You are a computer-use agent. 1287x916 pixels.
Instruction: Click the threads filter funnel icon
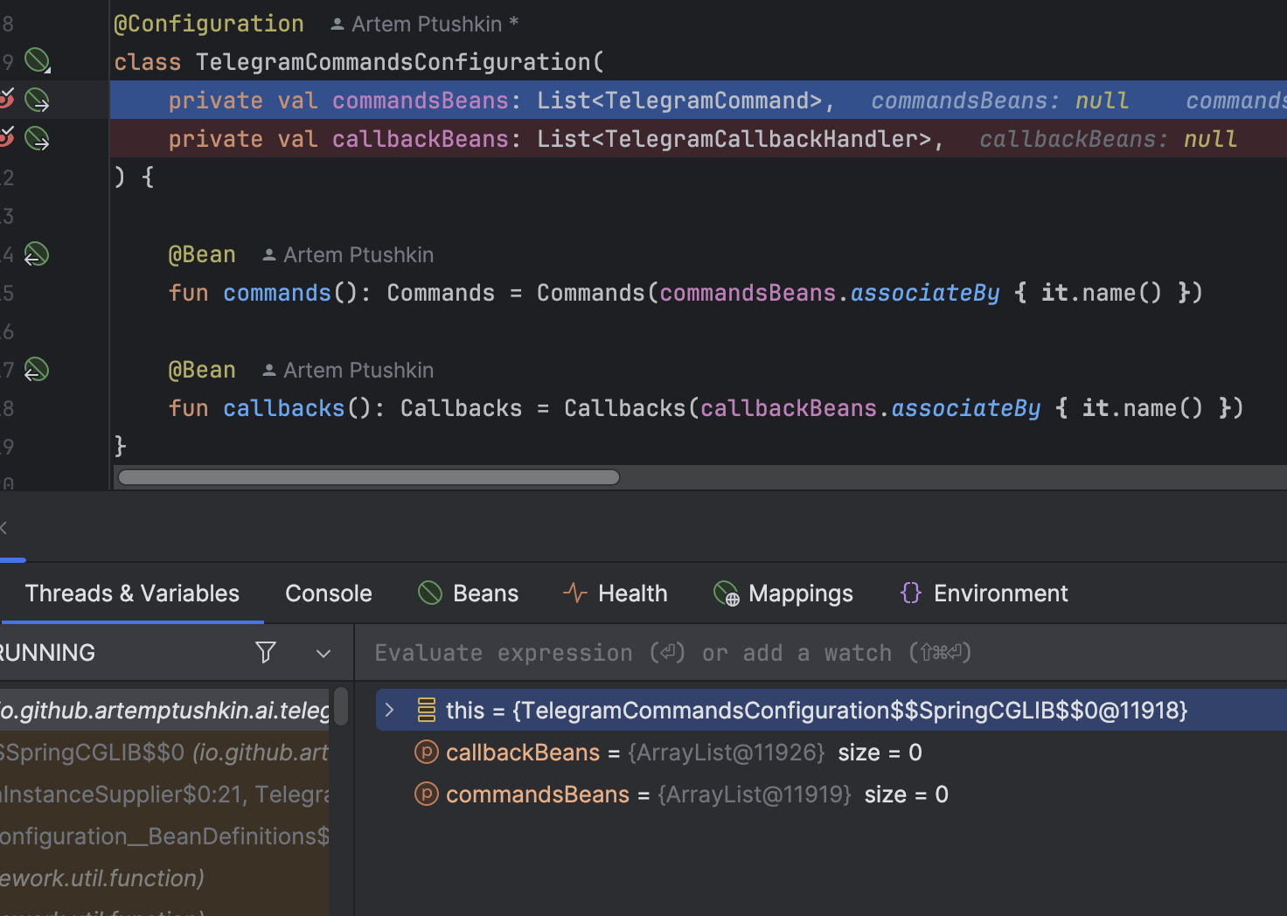click(x=266, y=652)
